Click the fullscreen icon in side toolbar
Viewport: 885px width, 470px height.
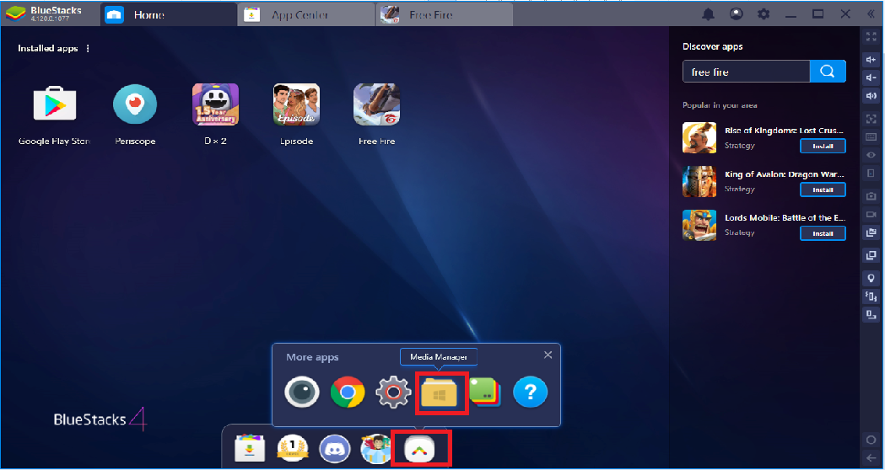click(871, 38)
